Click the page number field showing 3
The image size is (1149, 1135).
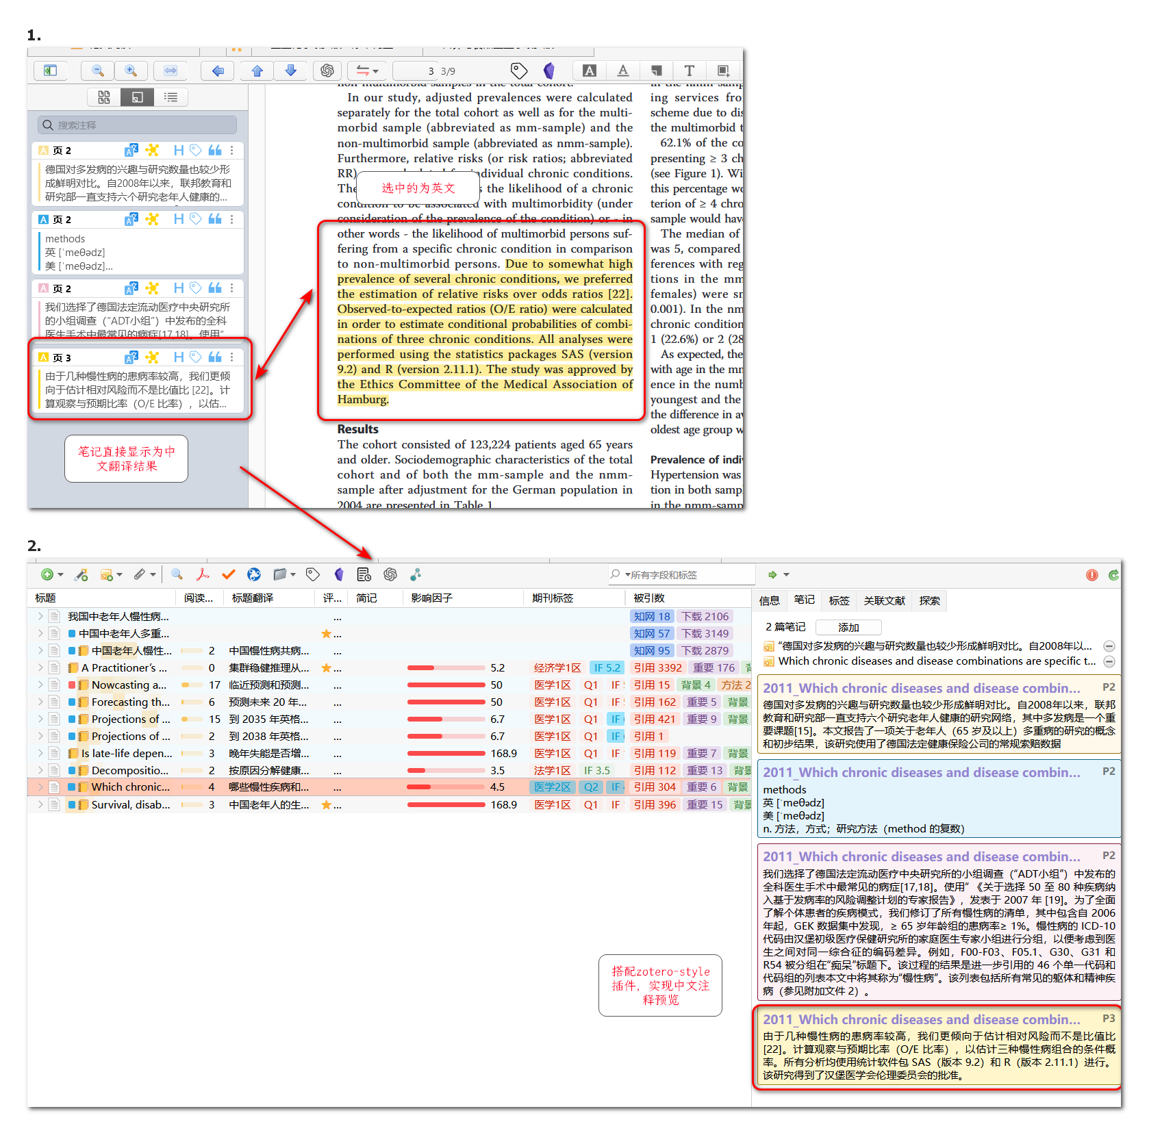pyautogui.click(x=416, y=71)
